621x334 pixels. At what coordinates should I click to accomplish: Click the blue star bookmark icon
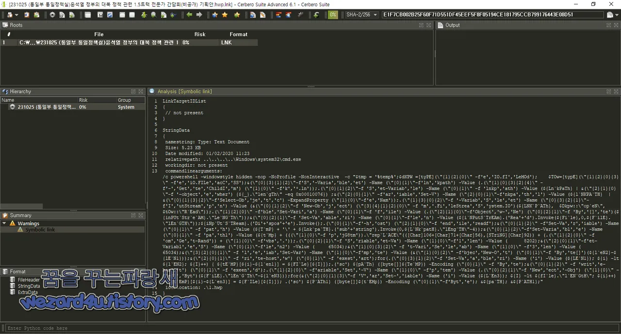click(x=215, y=15)
